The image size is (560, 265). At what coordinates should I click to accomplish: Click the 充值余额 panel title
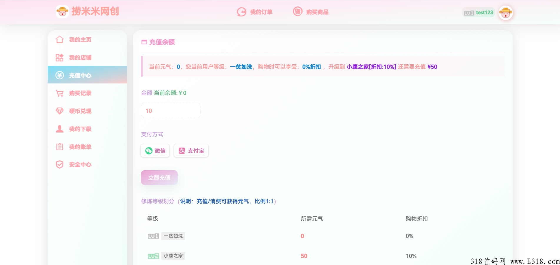point(162,42)
